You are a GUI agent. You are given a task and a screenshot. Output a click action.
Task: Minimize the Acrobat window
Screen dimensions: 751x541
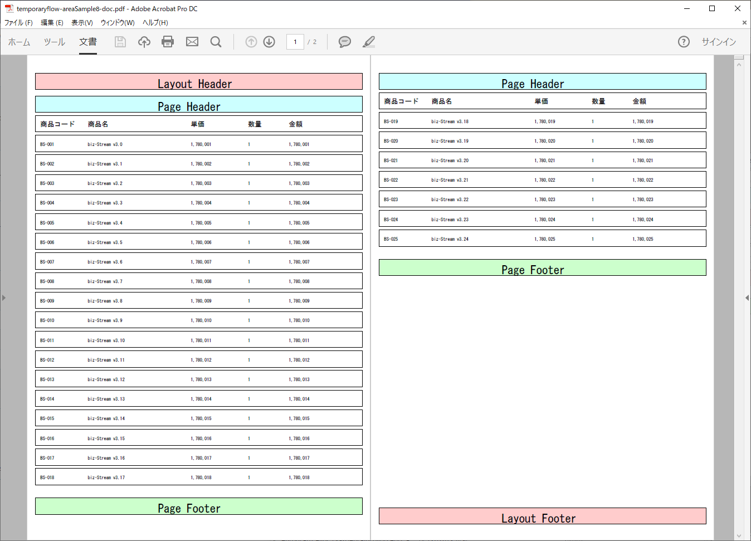[687, 8]
